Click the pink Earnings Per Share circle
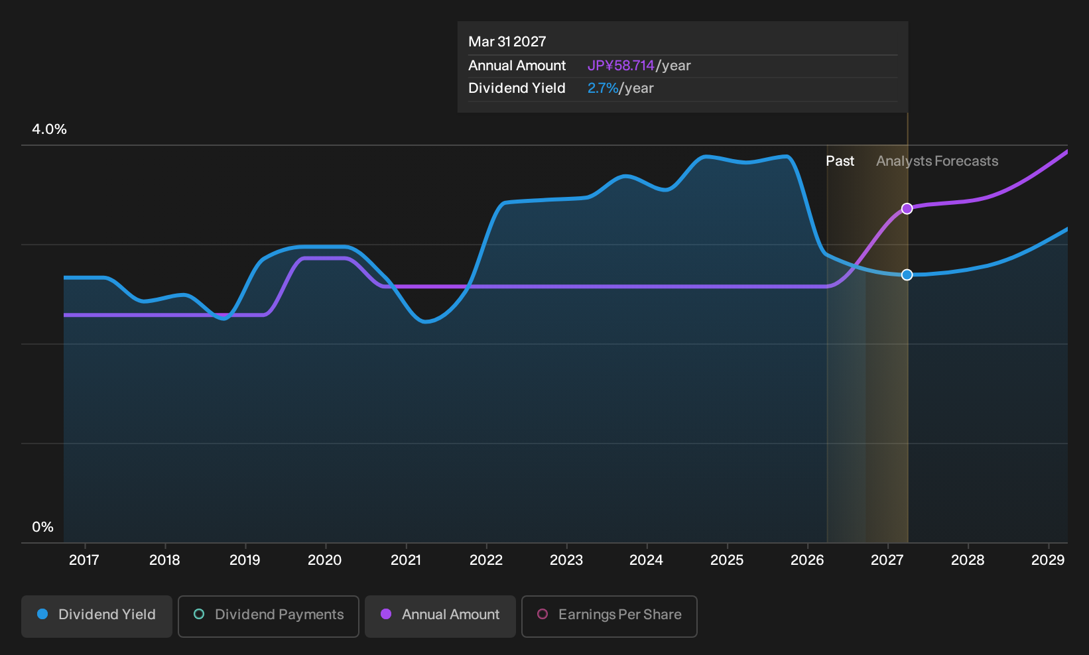The width and height of the screenshot is (1089, 655). (543, 614)
